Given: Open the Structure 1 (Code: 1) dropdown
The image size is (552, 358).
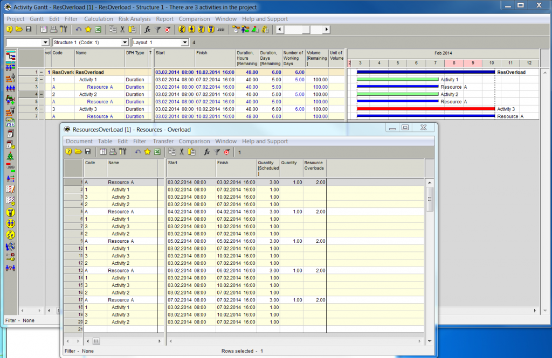Looking at the screenshot, I should [125, 43].
